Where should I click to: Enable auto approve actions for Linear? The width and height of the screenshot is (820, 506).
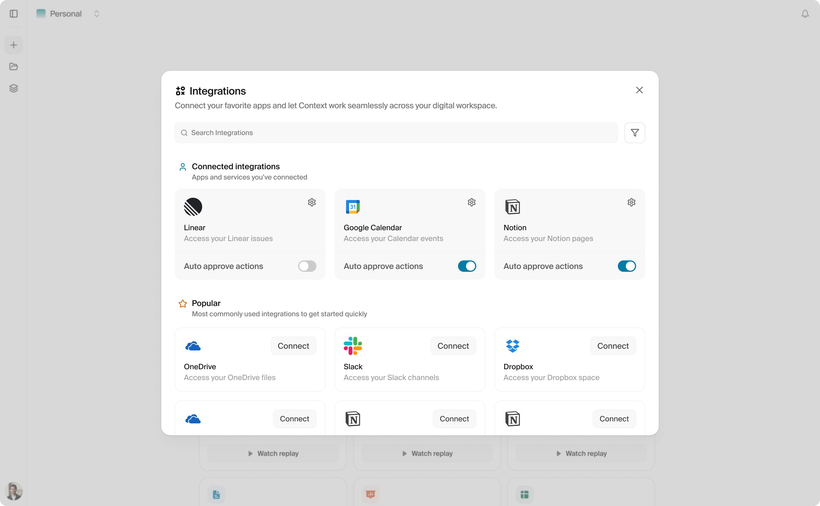coord(307,266)
